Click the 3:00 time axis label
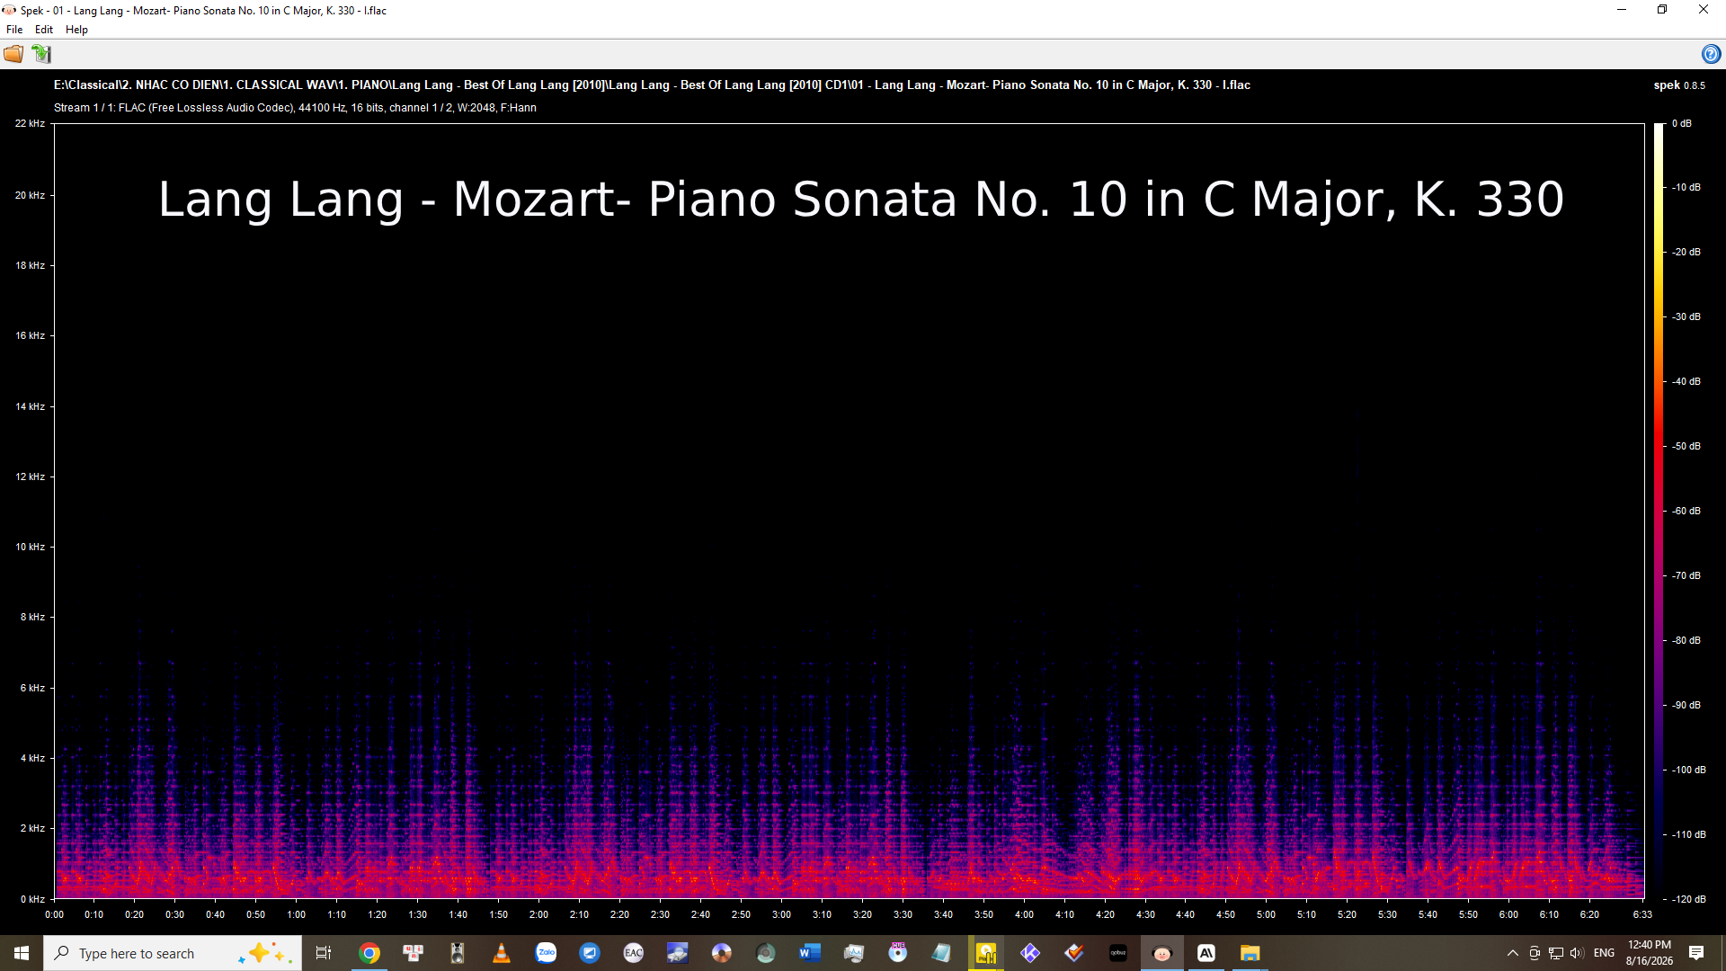The image size is (1726, 971). tap(781, 914)
